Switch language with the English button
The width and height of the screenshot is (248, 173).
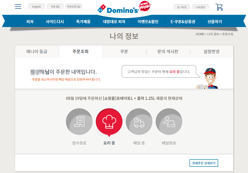[x=36, y=7]
